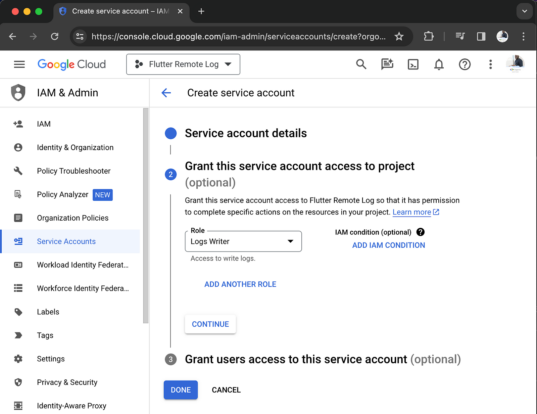Open the Google account avatar in console header

click(x=515, y=63)
